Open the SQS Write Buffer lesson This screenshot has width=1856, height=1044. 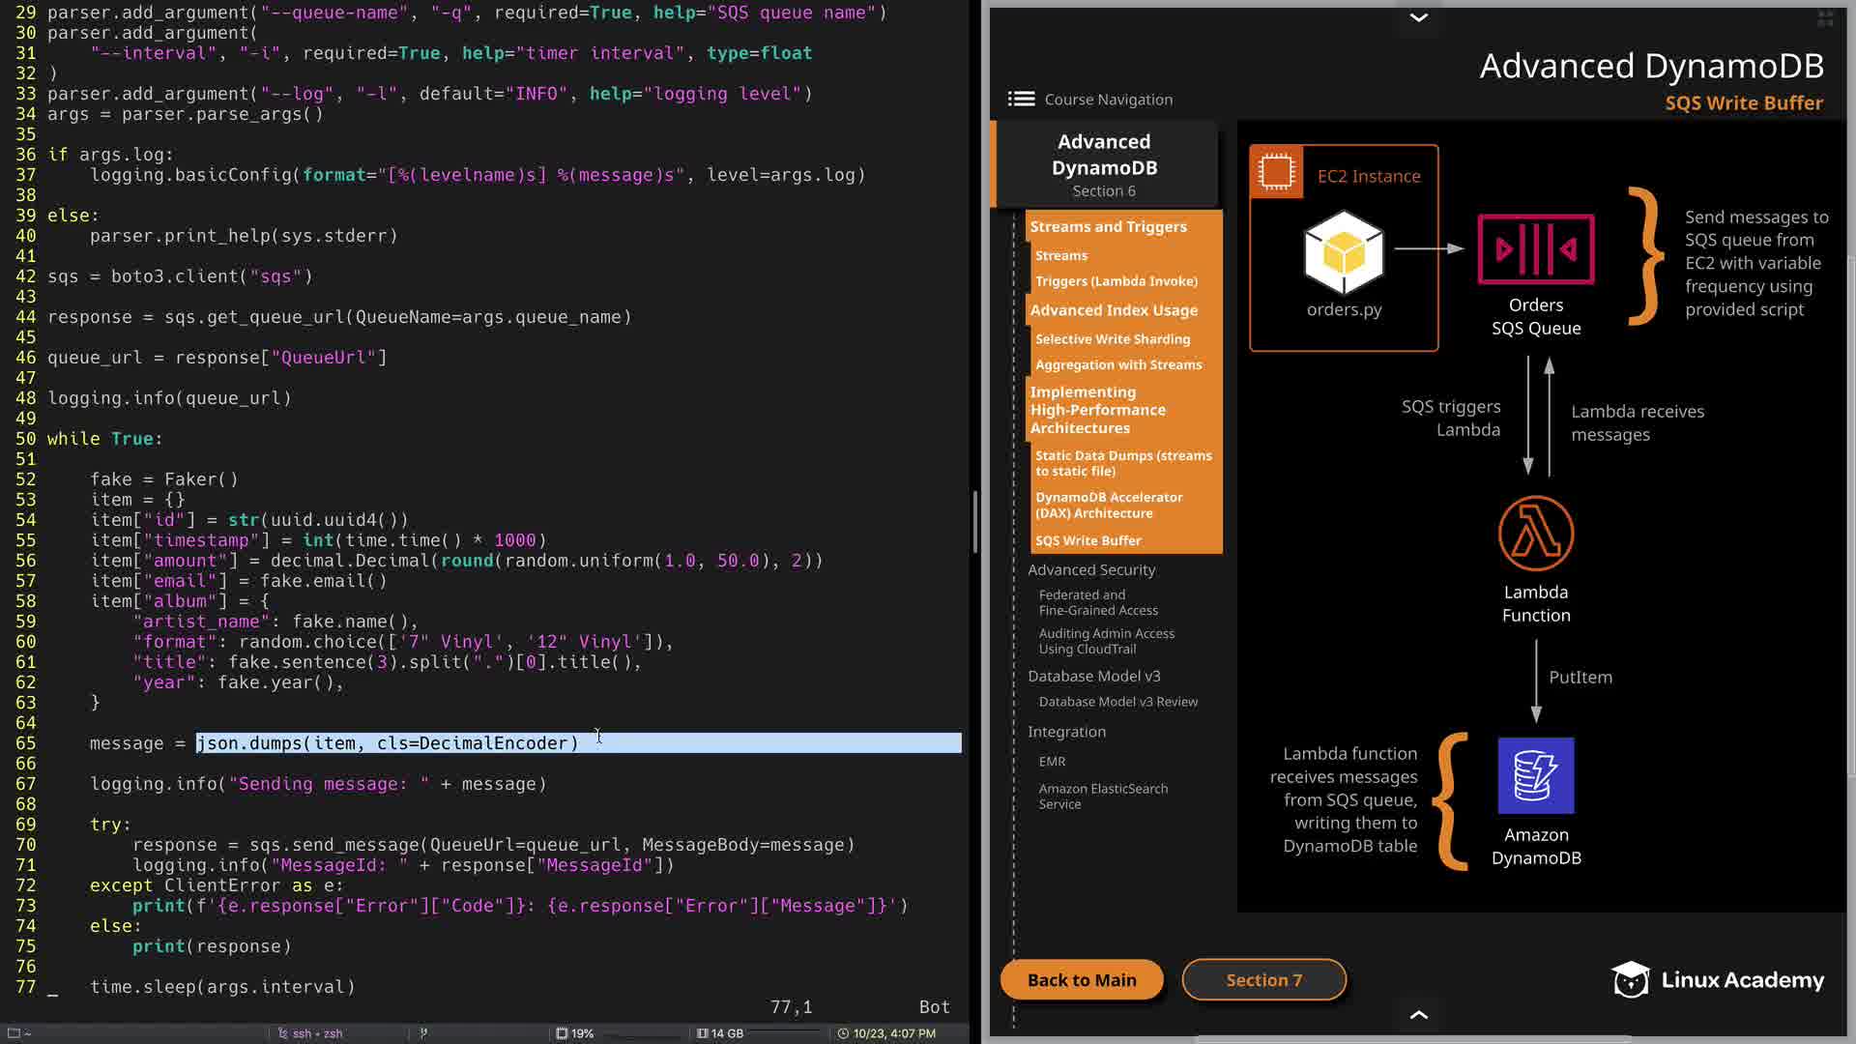[x=1087, y=540]
